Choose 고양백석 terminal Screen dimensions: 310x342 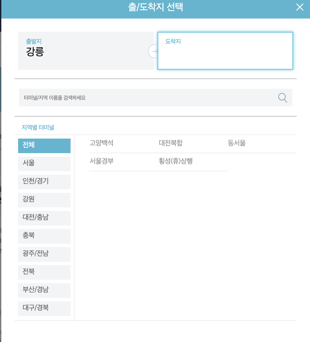tap(101, 143)
